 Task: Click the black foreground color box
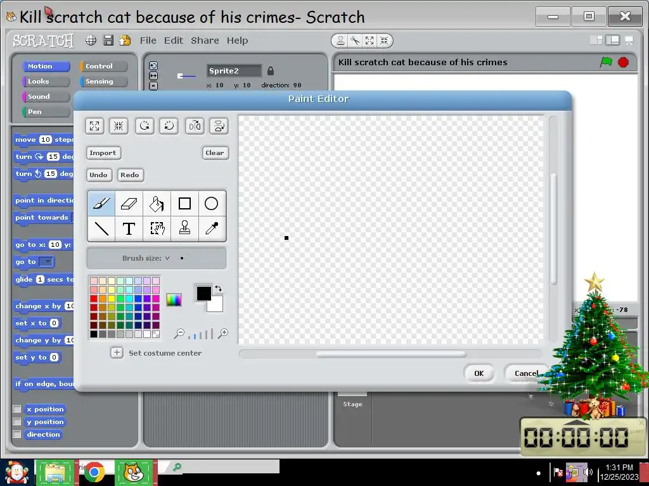coord(203,293)
